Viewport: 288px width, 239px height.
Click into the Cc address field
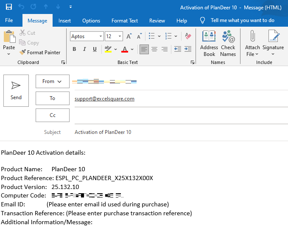tap(178, 115)
